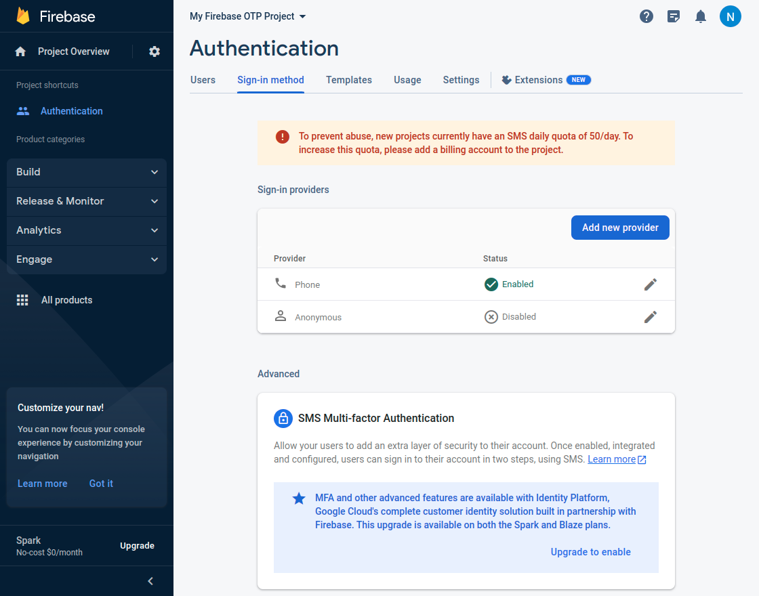Click Upgrade to enable for Identity Platform

tap(590, 551)
